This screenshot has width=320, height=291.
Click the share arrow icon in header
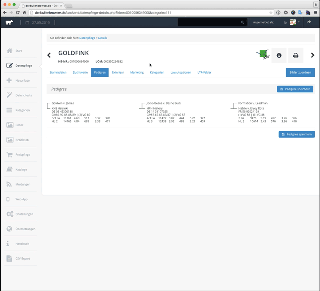tap(309, 22)
